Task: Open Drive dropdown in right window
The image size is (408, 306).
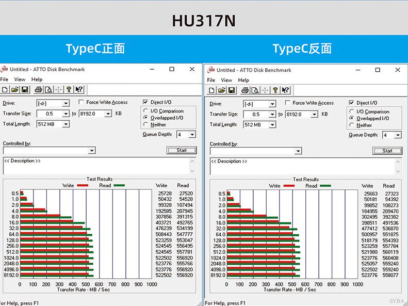Action: (272, 104)
